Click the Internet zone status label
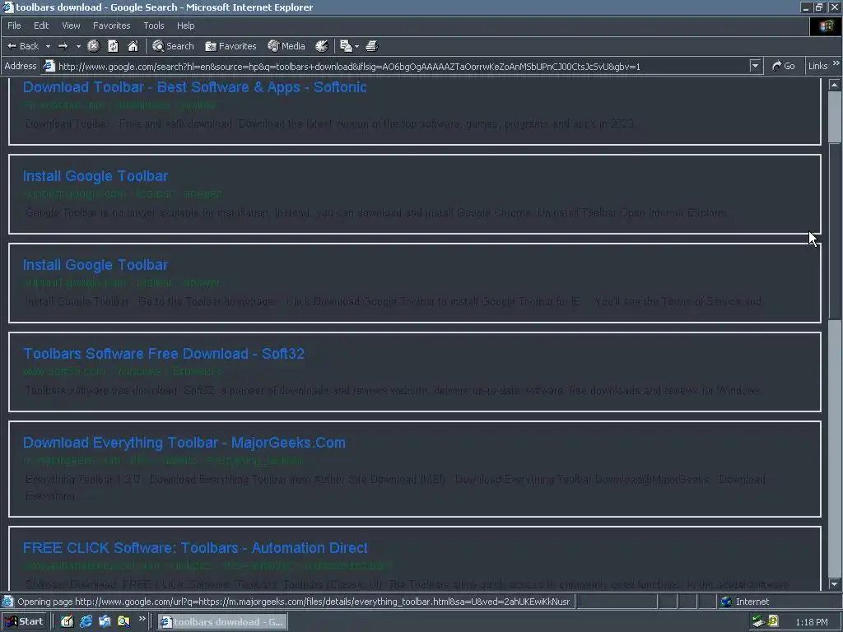The height and width of the screenshot is (632, 843). point(752,602)
